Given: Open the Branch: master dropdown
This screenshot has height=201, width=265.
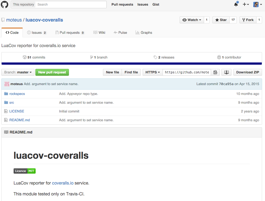Looking at the screenshot, I should point(18,72).
